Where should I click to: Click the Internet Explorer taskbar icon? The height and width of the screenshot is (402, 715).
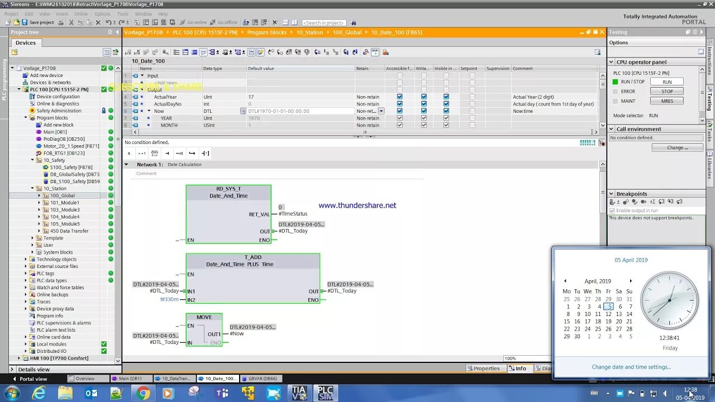pyautogui.click(x=39, y=393)
